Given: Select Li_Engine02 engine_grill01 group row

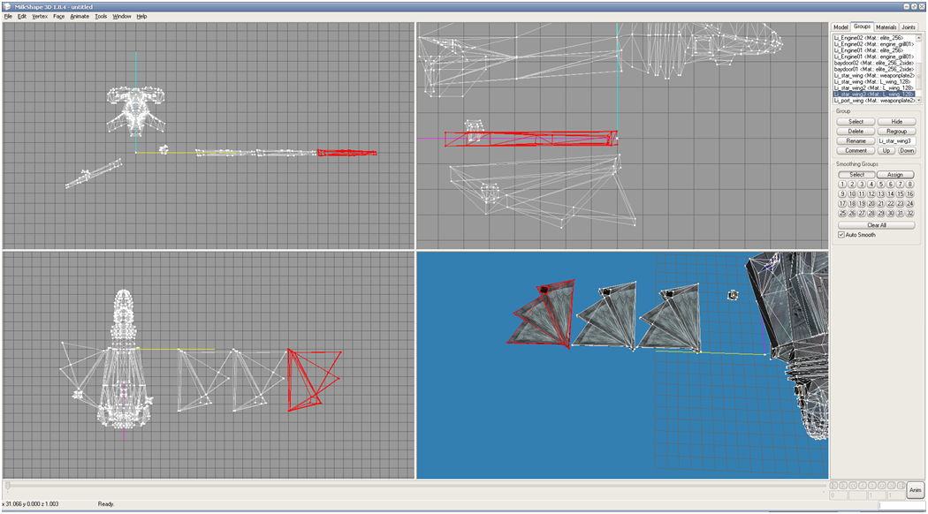Looking at the screenshot, I should coord(873,44).
